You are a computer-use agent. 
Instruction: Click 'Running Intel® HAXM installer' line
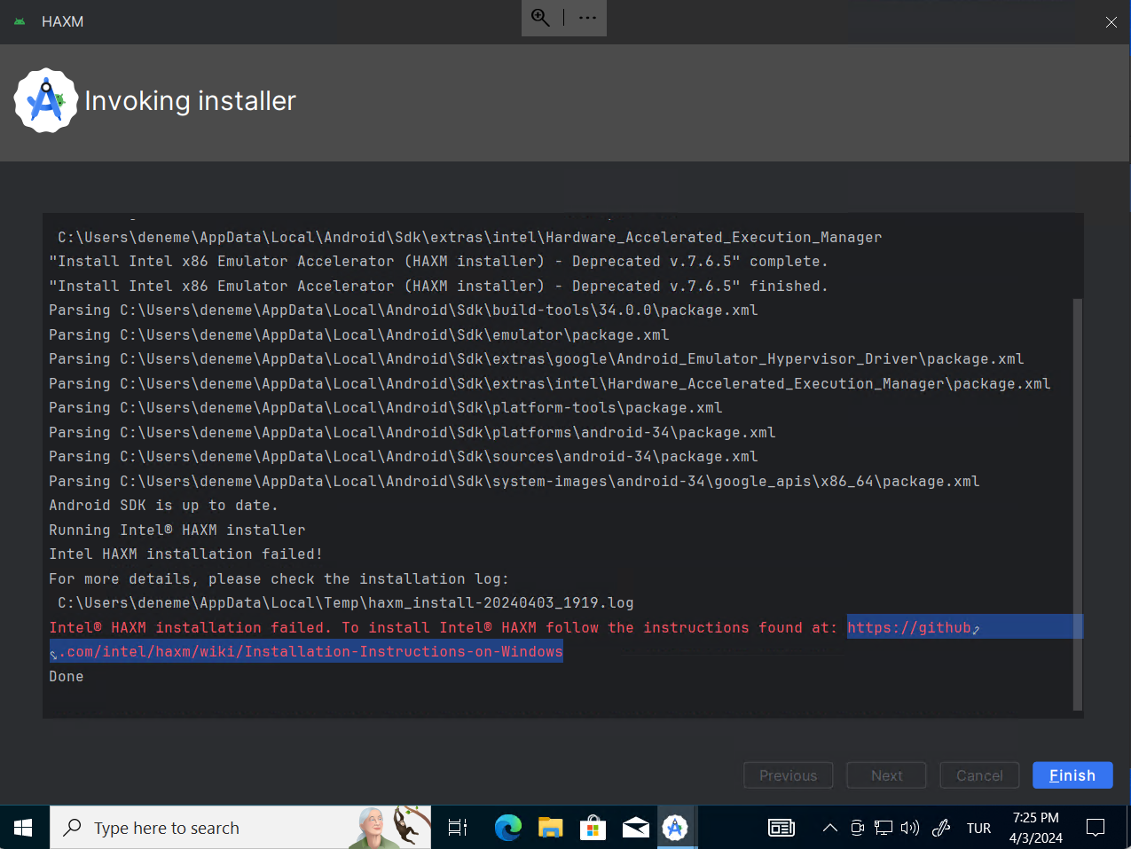point(177,530)
